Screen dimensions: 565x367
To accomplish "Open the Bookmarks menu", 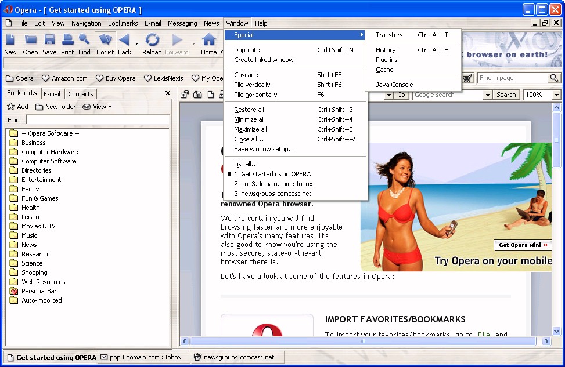I will point(123,23).
